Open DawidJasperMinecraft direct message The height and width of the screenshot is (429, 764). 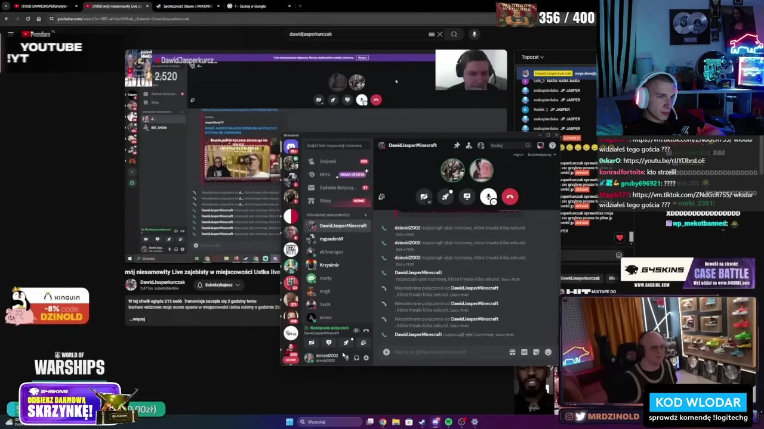pos(338,226)
